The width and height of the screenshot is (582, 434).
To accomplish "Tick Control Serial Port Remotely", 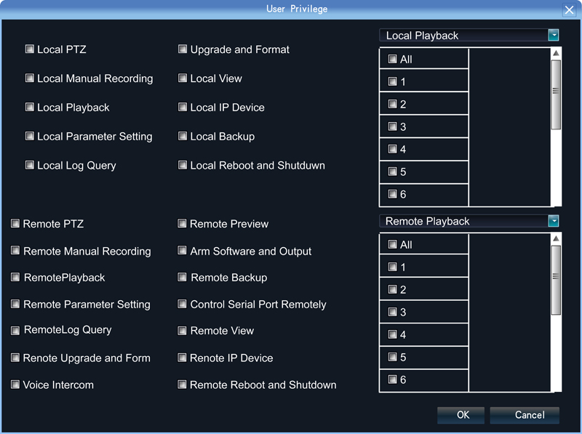I will 182,304.
